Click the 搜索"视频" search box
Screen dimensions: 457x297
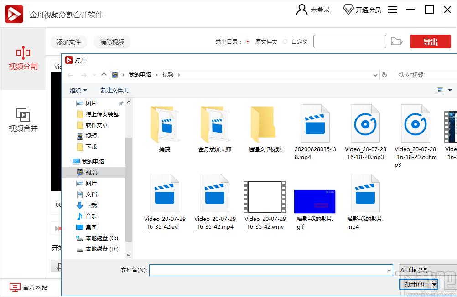[426, 75]
